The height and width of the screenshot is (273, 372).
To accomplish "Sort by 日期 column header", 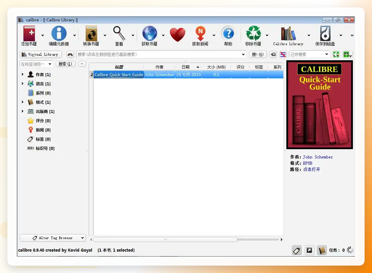I will 188,67.
